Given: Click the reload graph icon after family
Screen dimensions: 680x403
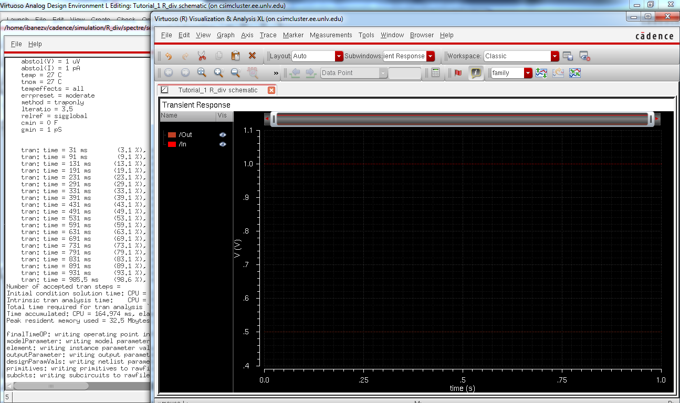Looking at the screenshot, I should 558,73.
